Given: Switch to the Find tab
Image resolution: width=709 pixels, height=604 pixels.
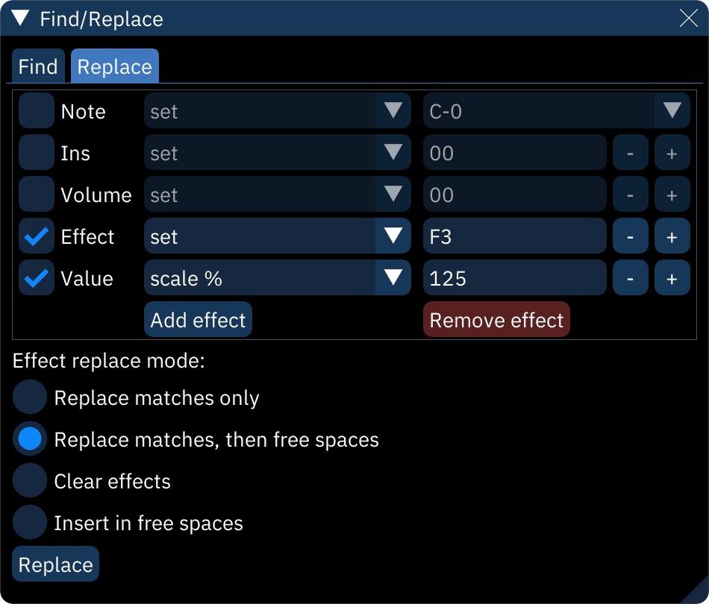Looking at the screenshot, I should (x=38, y=66).
